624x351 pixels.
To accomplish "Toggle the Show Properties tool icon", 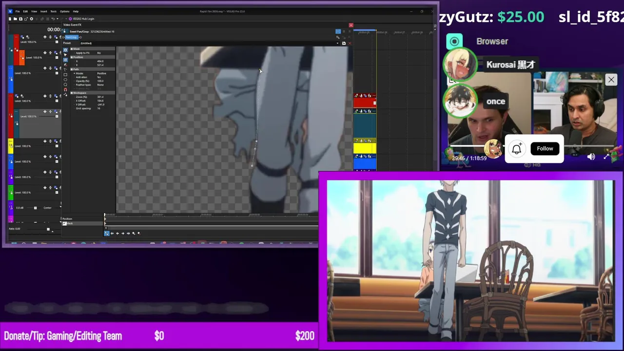I will (65, 50).
